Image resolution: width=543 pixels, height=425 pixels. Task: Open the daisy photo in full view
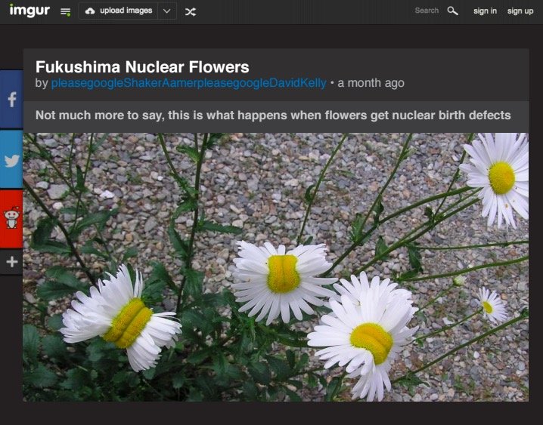275,266
